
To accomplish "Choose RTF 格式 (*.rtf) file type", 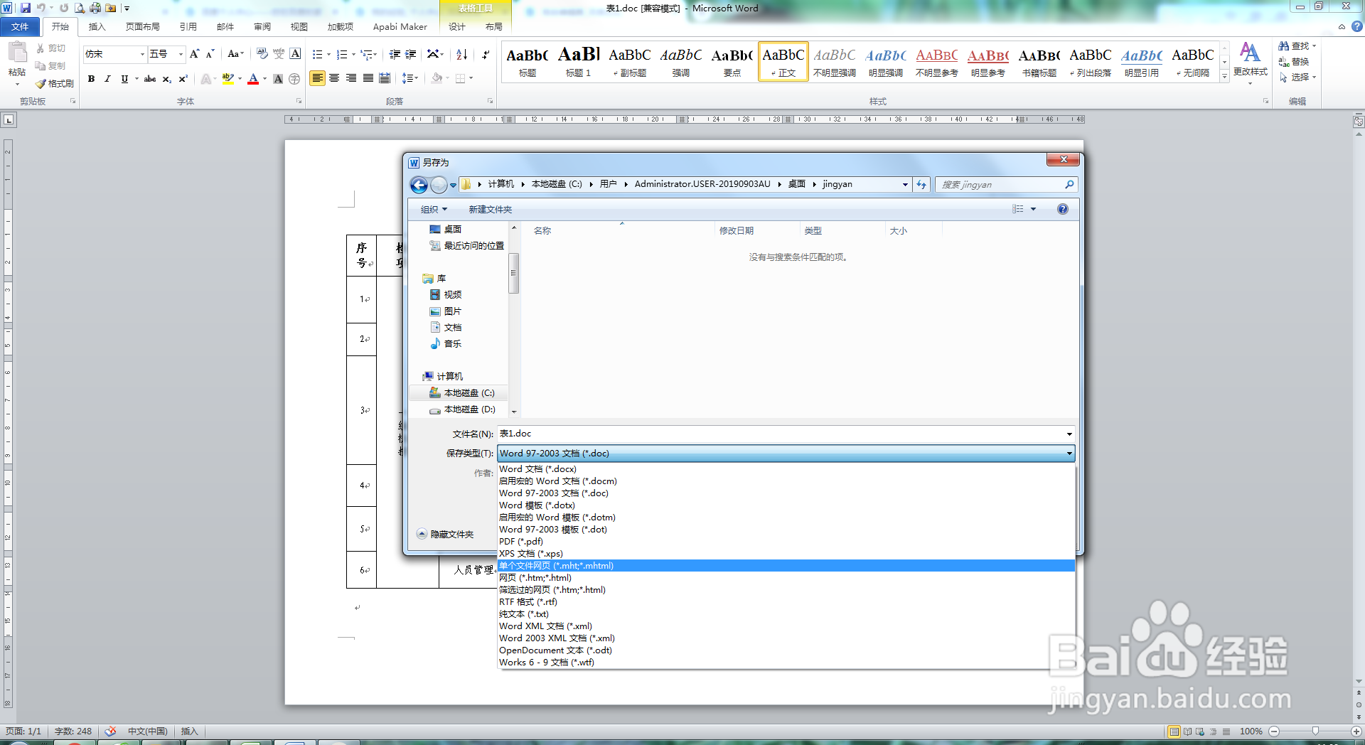I will coord(786,602).
